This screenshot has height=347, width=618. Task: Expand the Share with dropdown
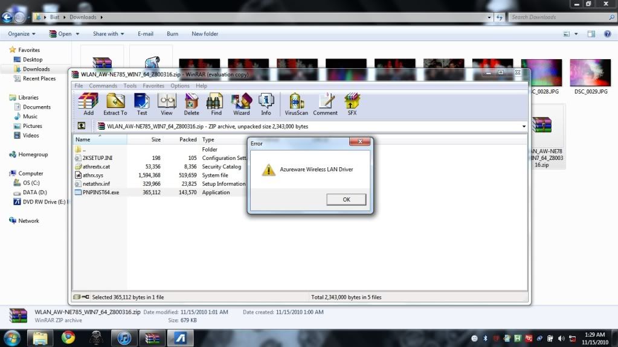coord(108,34)
